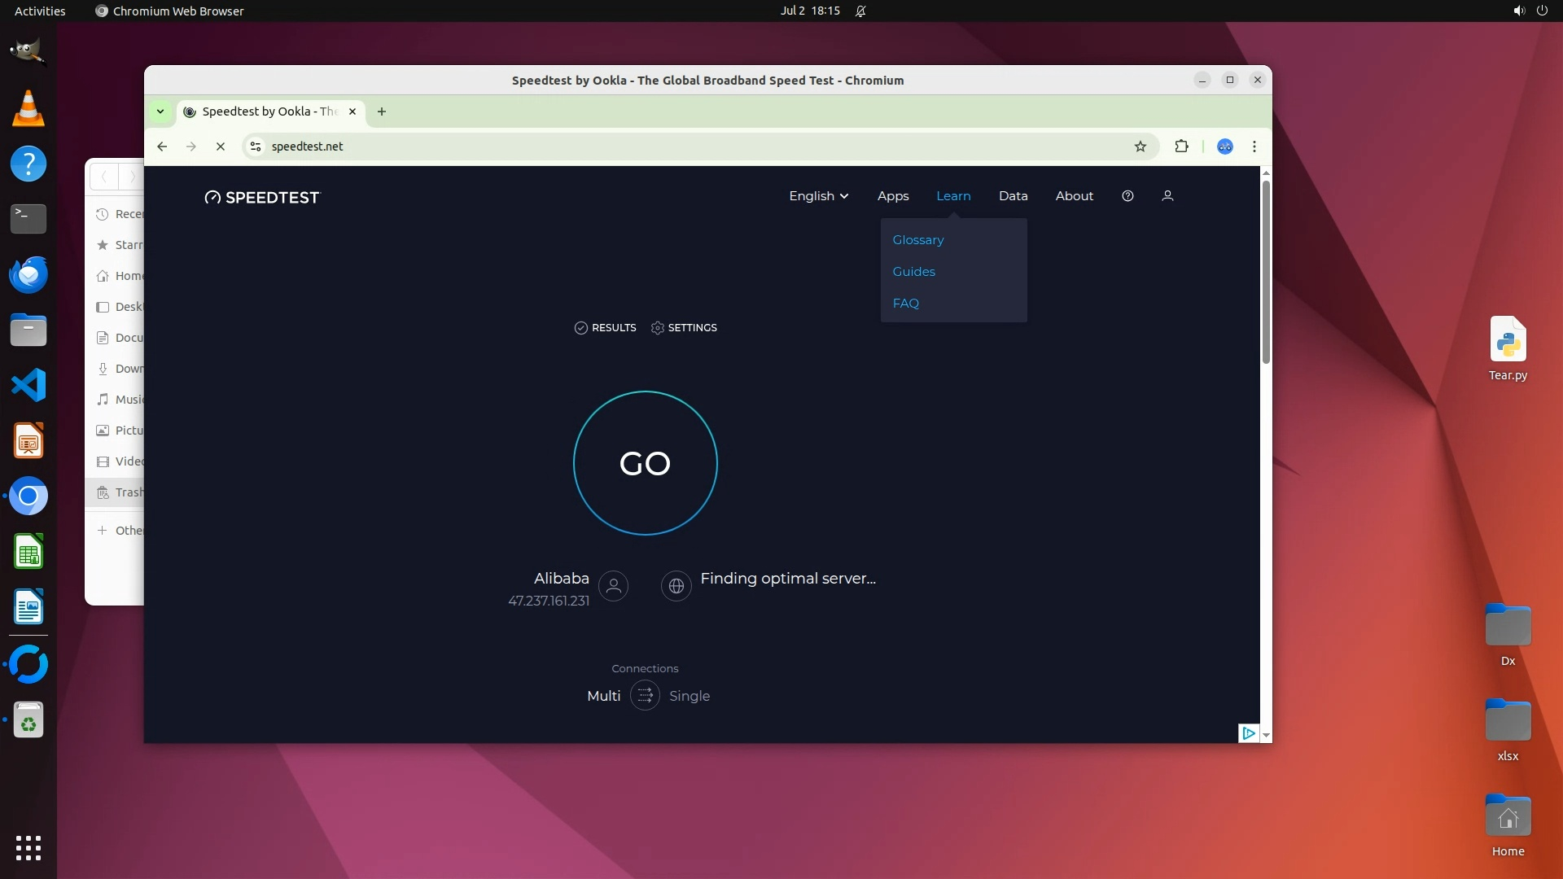Viewport: 1563px width, 879px height.
Task: Open the Extensions puzzle icon
Action: click(x=1181, y=146)
